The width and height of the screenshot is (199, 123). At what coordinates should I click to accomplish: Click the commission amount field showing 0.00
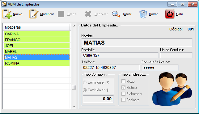[x=98, y=99]
